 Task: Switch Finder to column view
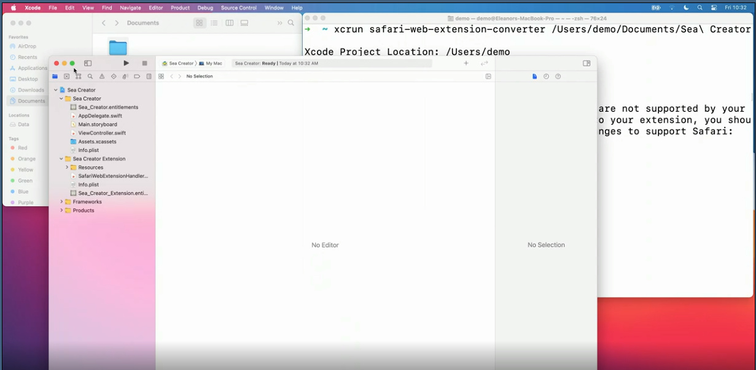[x=229, y=23]
